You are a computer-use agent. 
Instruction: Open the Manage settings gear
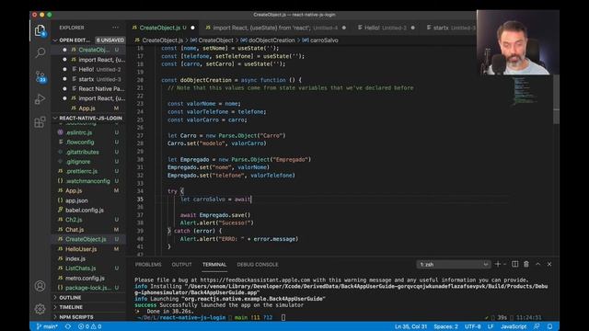coord(40,309)
